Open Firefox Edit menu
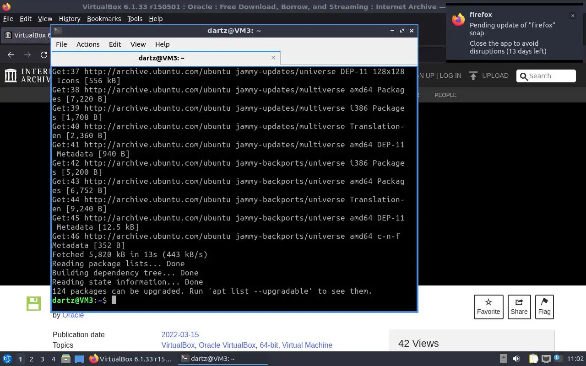The height and width of the screenshot is (366, 586). (26, 19)
